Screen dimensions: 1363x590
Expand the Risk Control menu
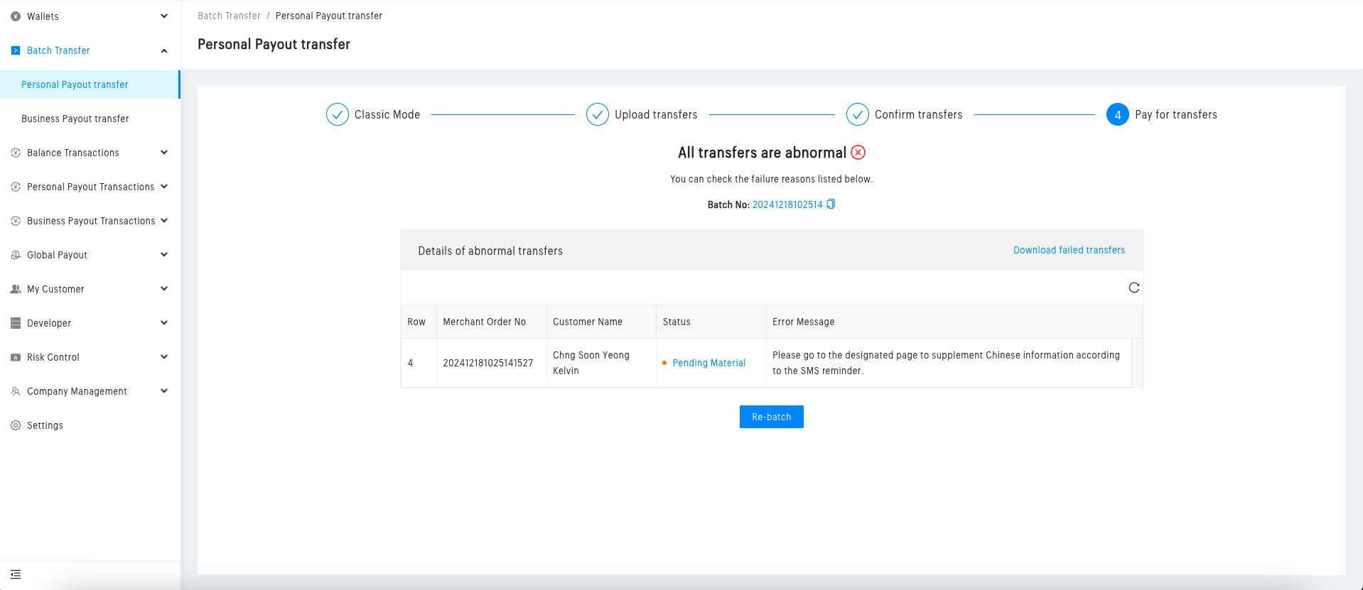(89, 357)
